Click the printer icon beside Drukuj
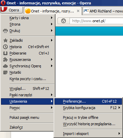Viewport: 123px width, 138px height. pyautogui.click(x=5, y=31)
